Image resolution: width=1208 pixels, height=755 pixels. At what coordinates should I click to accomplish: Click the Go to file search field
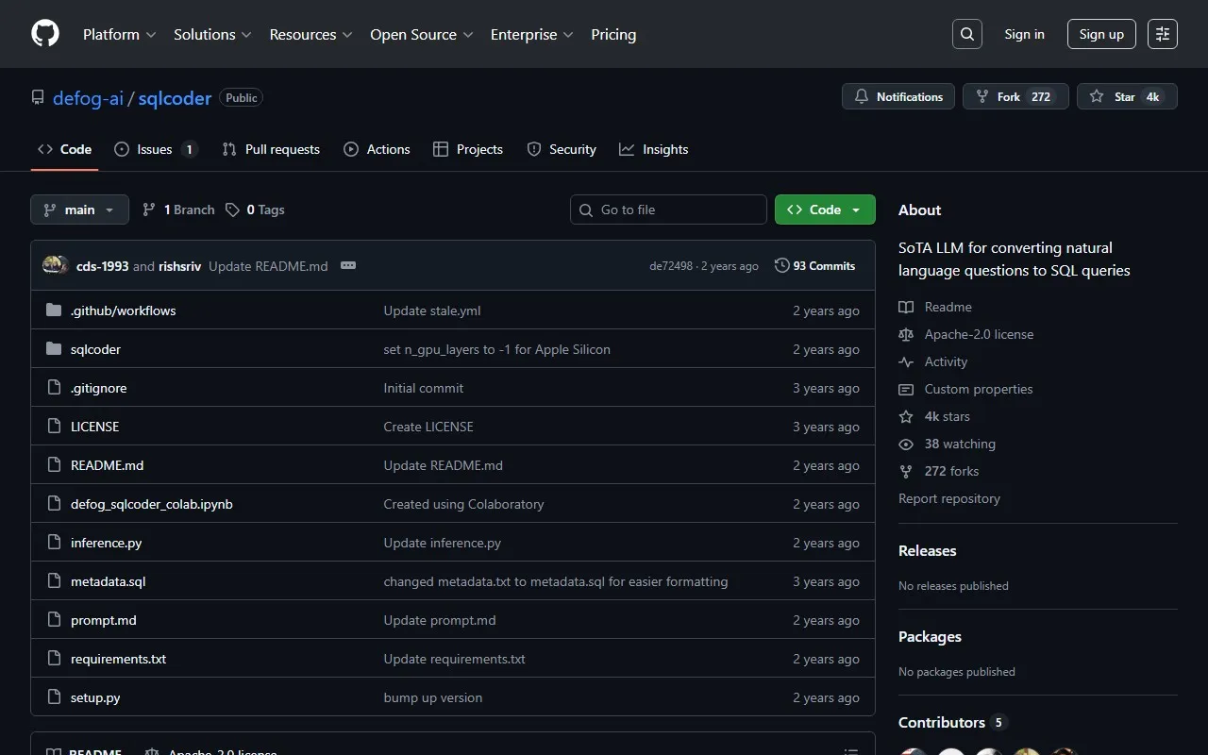(x=668, y=210)
